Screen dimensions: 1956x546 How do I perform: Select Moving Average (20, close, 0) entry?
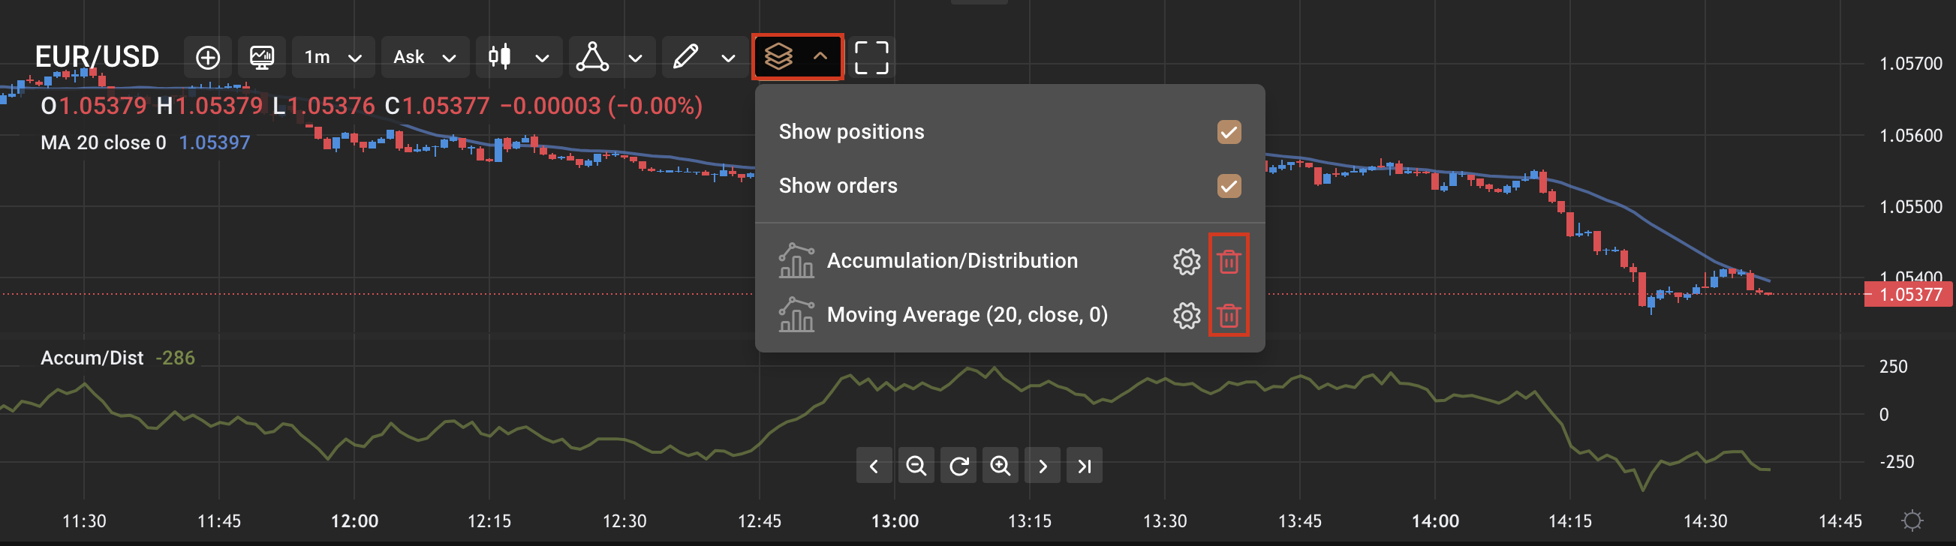967,315
